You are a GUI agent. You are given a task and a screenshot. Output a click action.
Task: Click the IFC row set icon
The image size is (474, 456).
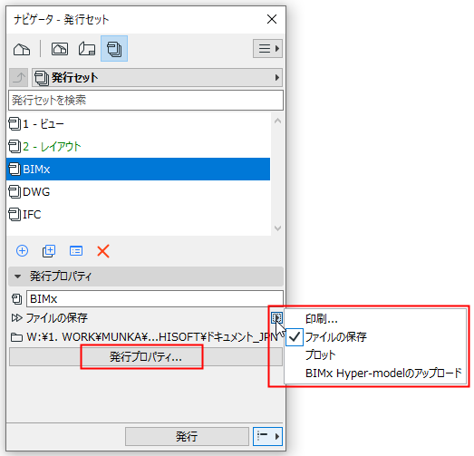coord(15,214)
